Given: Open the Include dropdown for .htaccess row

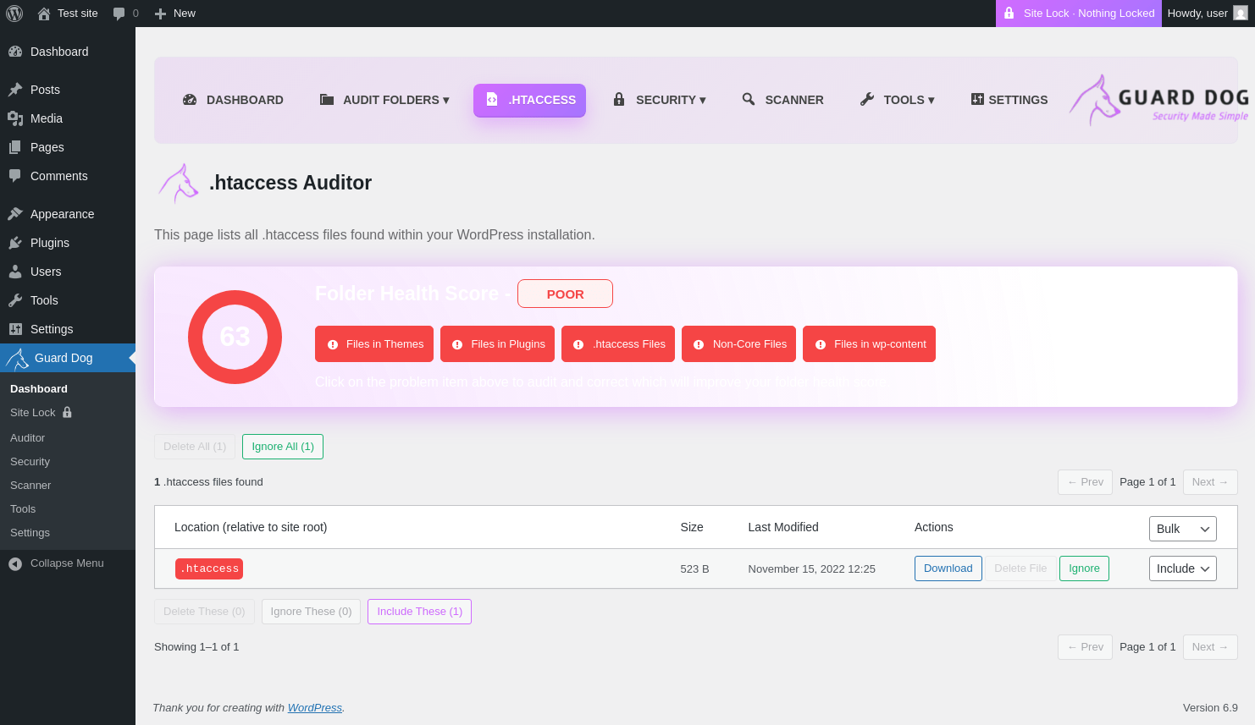Looking at the screenshot, I should (x=1183, y=568).
